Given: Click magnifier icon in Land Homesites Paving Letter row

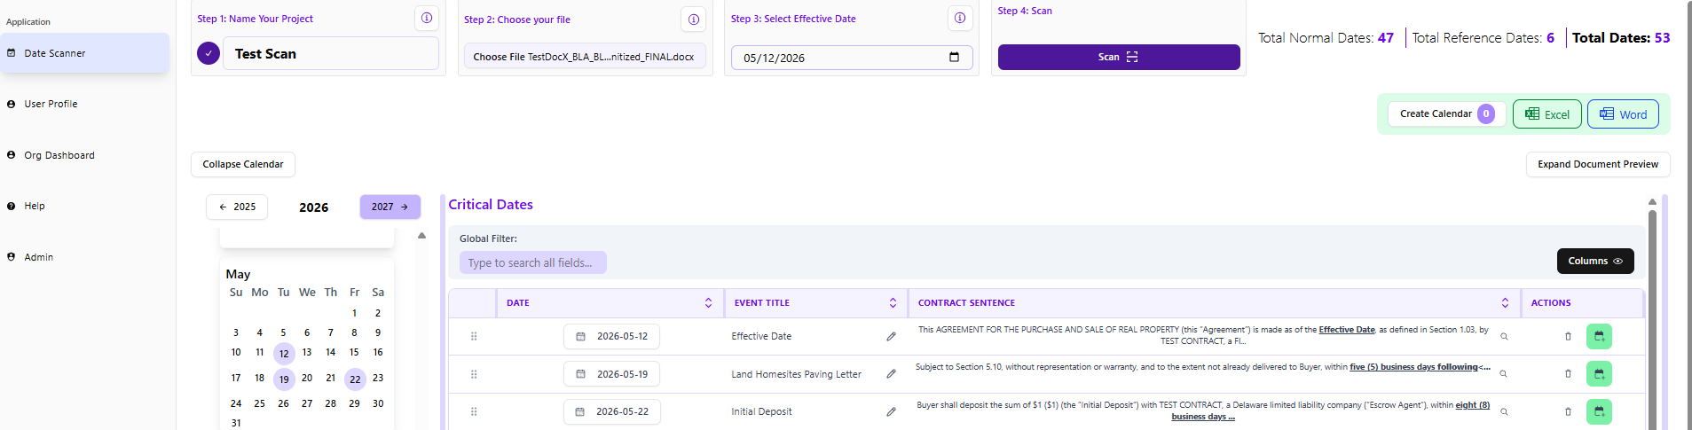Looking at the screenshot, I should (x=1504, y=374).
